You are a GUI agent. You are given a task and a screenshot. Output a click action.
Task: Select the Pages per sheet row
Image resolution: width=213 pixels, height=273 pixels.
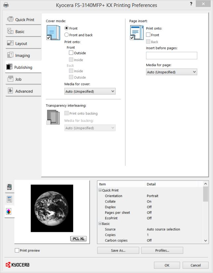(x=150, y=212)
